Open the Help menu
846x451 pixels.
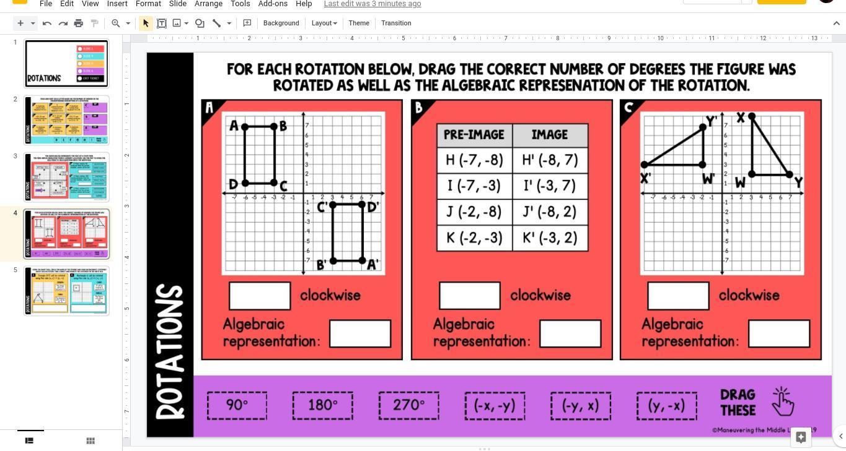304,4
